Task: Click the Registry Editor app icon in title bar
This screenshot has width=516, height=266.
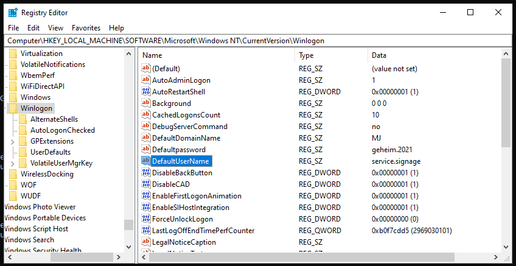Action: click(x=13, y=13)
